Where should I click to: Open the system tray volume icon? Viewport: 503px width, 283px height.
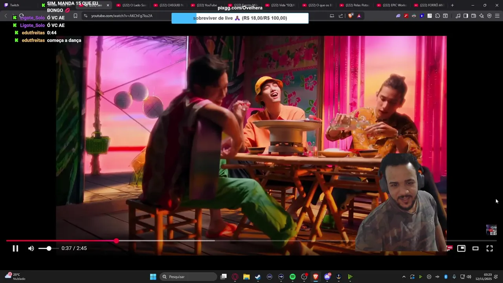(x=469, y=277)
